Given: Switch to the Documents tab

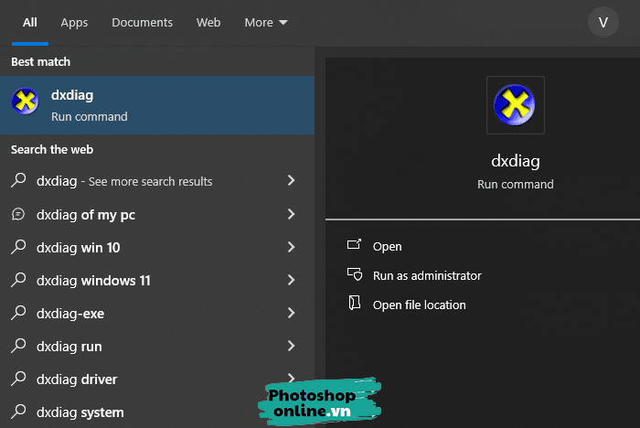Looking at the screenshot, I should coord(142,22).
